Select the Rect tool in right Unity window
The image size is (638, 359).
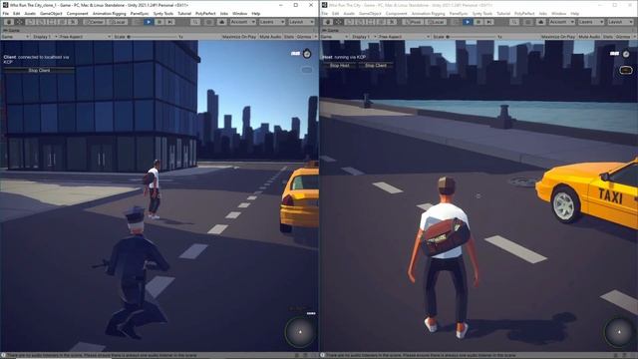(370, 22)
